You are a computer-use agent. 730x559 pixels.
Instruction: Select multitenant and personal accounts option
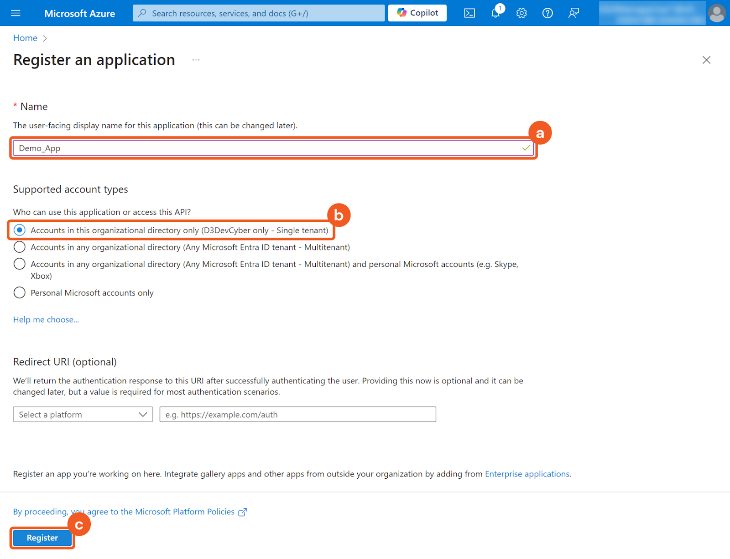pos(20,264)
